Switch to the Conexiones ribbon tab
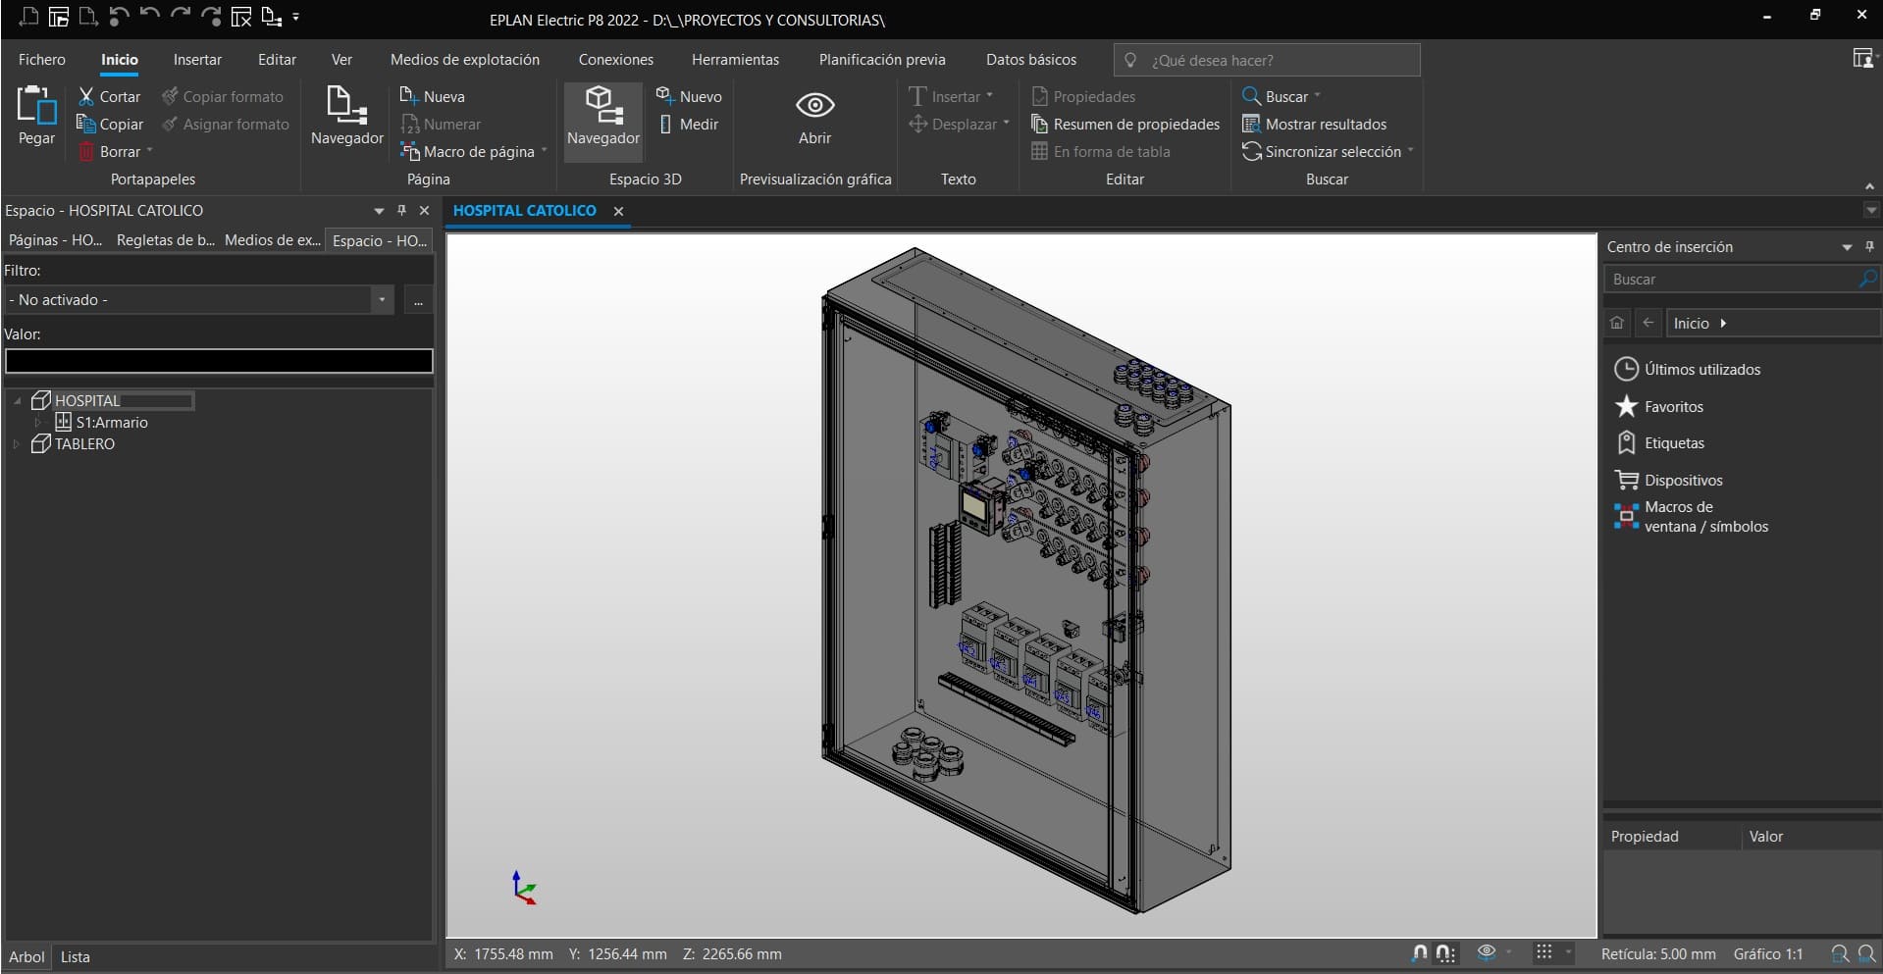 (x=615, y=59)
